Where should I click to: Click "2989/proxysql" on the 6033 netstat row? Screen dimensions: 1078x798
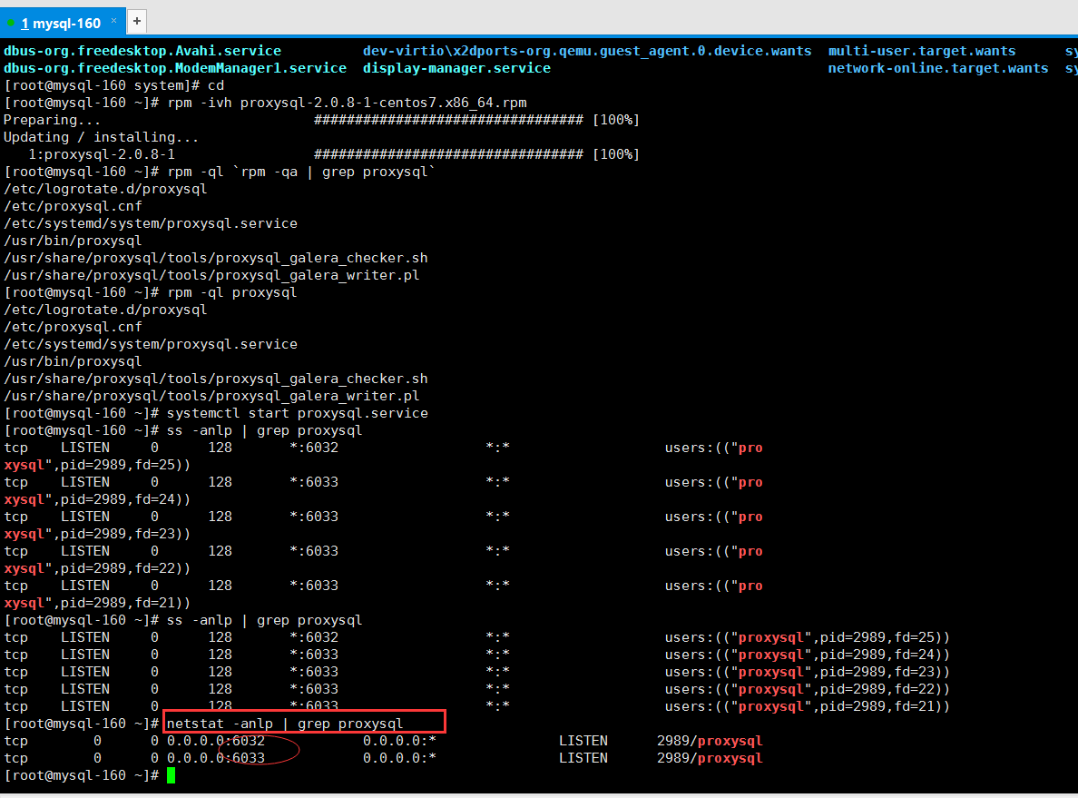(x=710, y=758)
